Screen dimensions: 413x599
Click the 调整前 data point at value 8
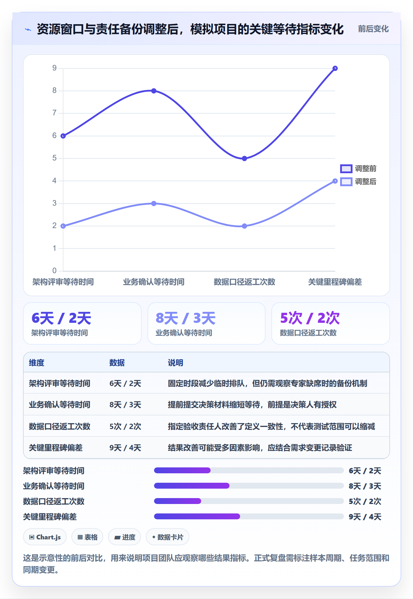coord(154,91)
